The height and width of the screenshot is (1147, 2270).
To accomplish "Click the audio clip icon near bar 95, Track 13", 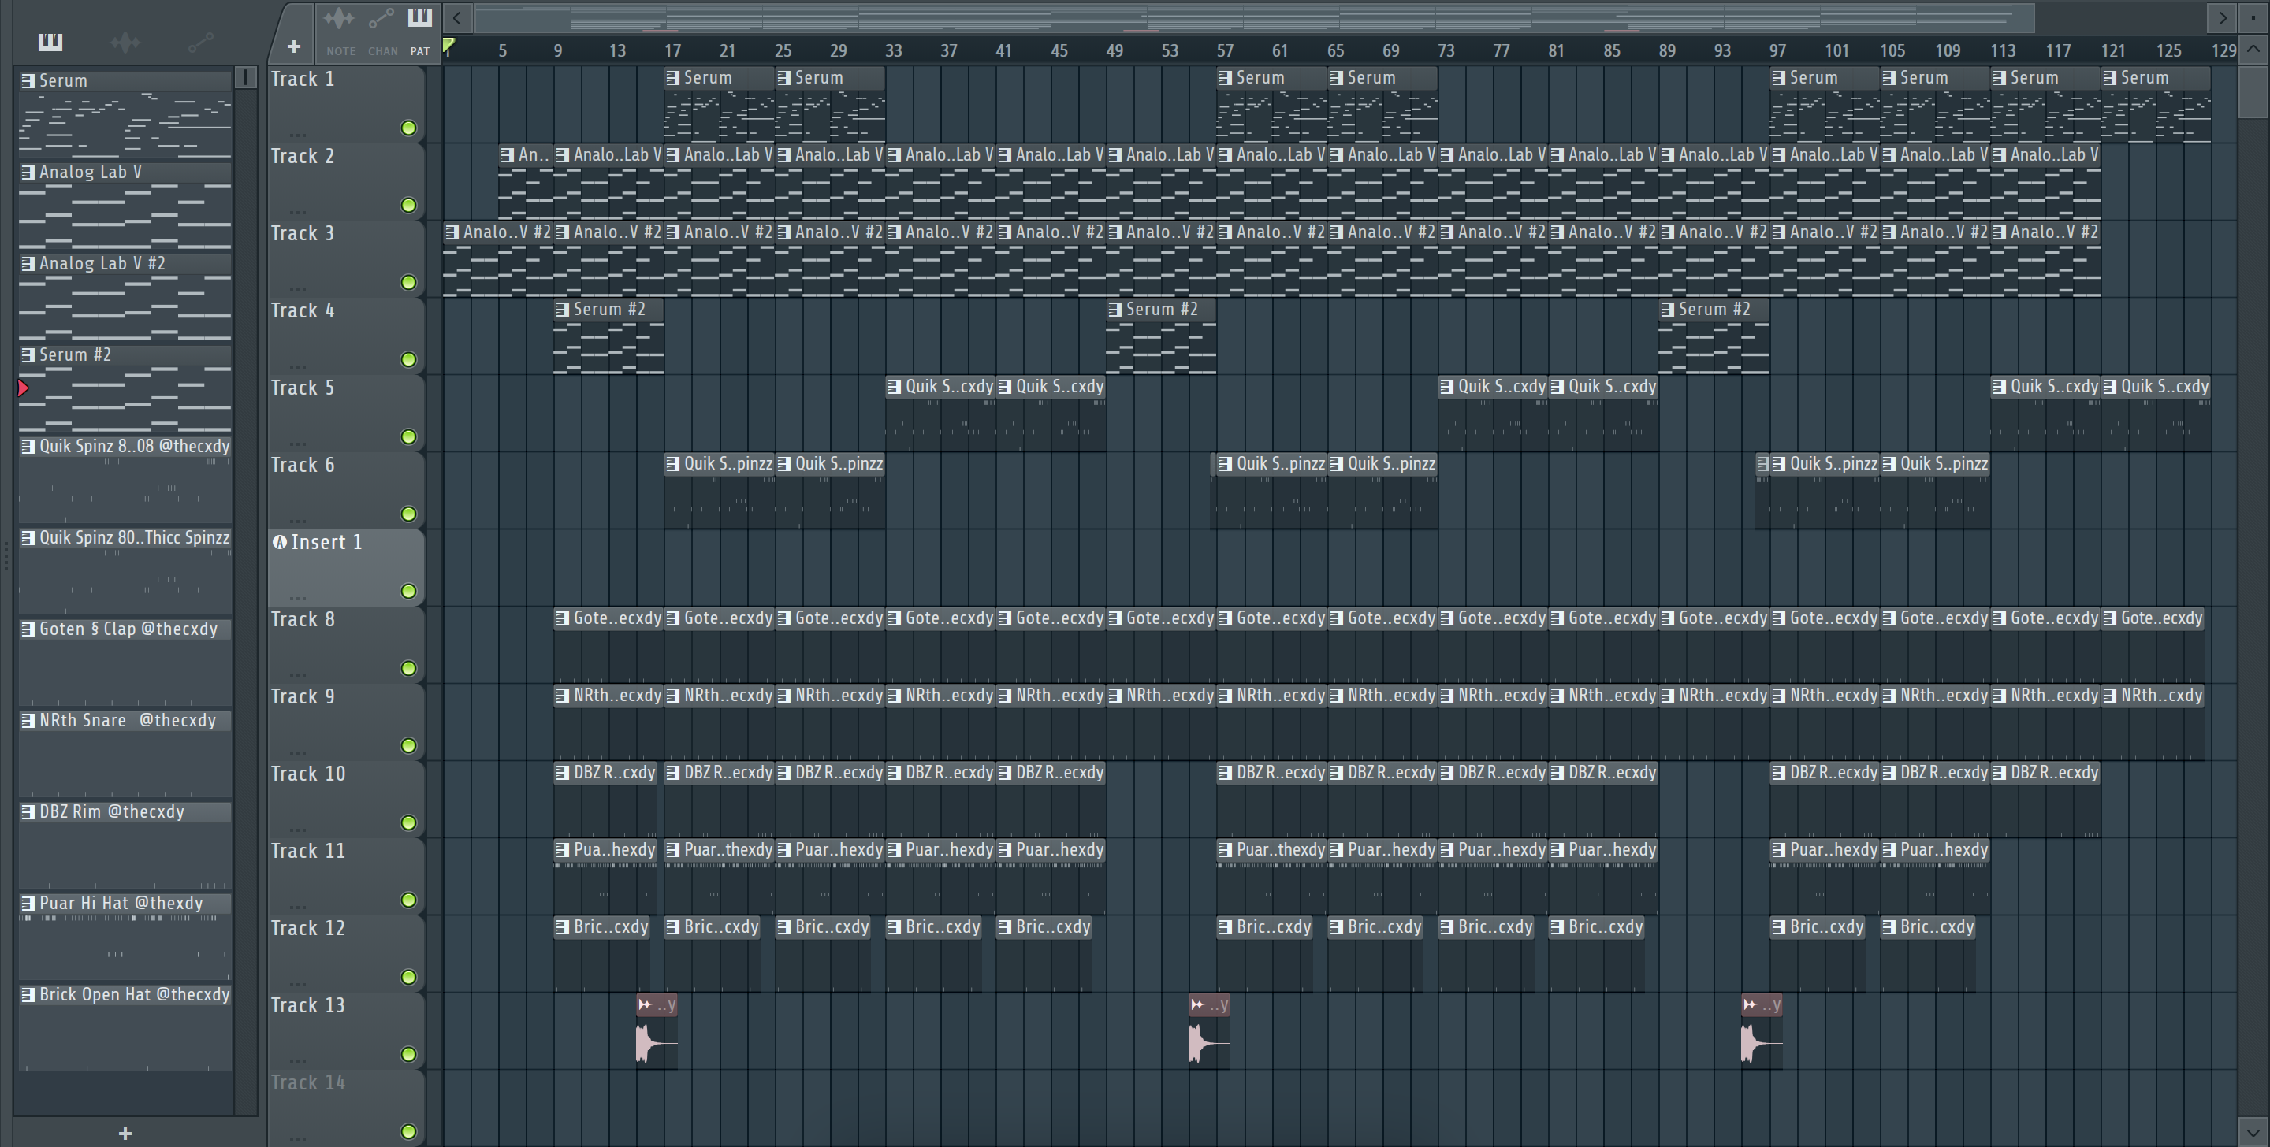I will point(1749,1004).
